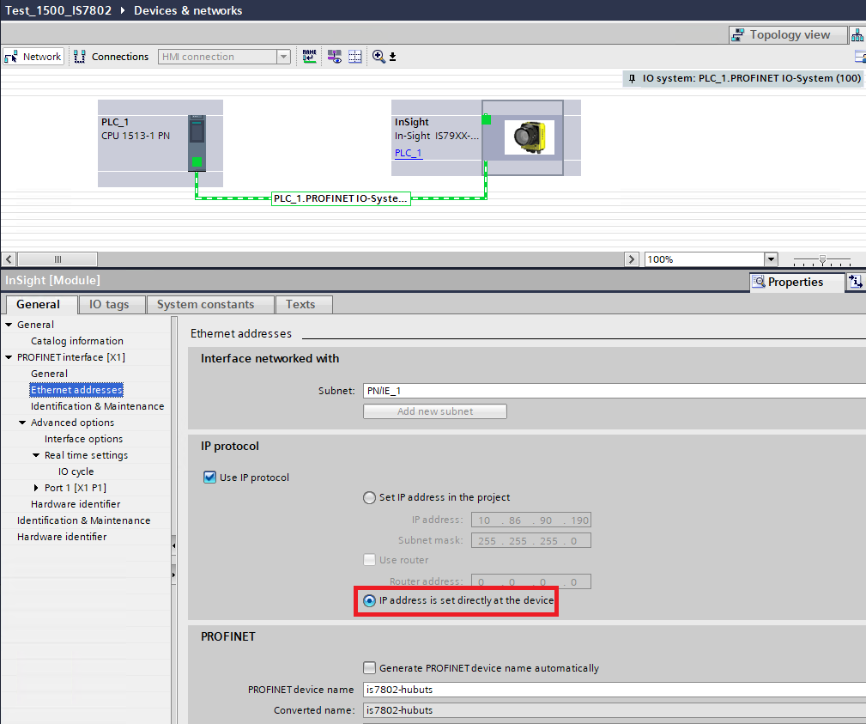Enable Generate PROFINET device name automatically
Screen dimensions: 866x724
pyautogui.click(x=369, y=666)
